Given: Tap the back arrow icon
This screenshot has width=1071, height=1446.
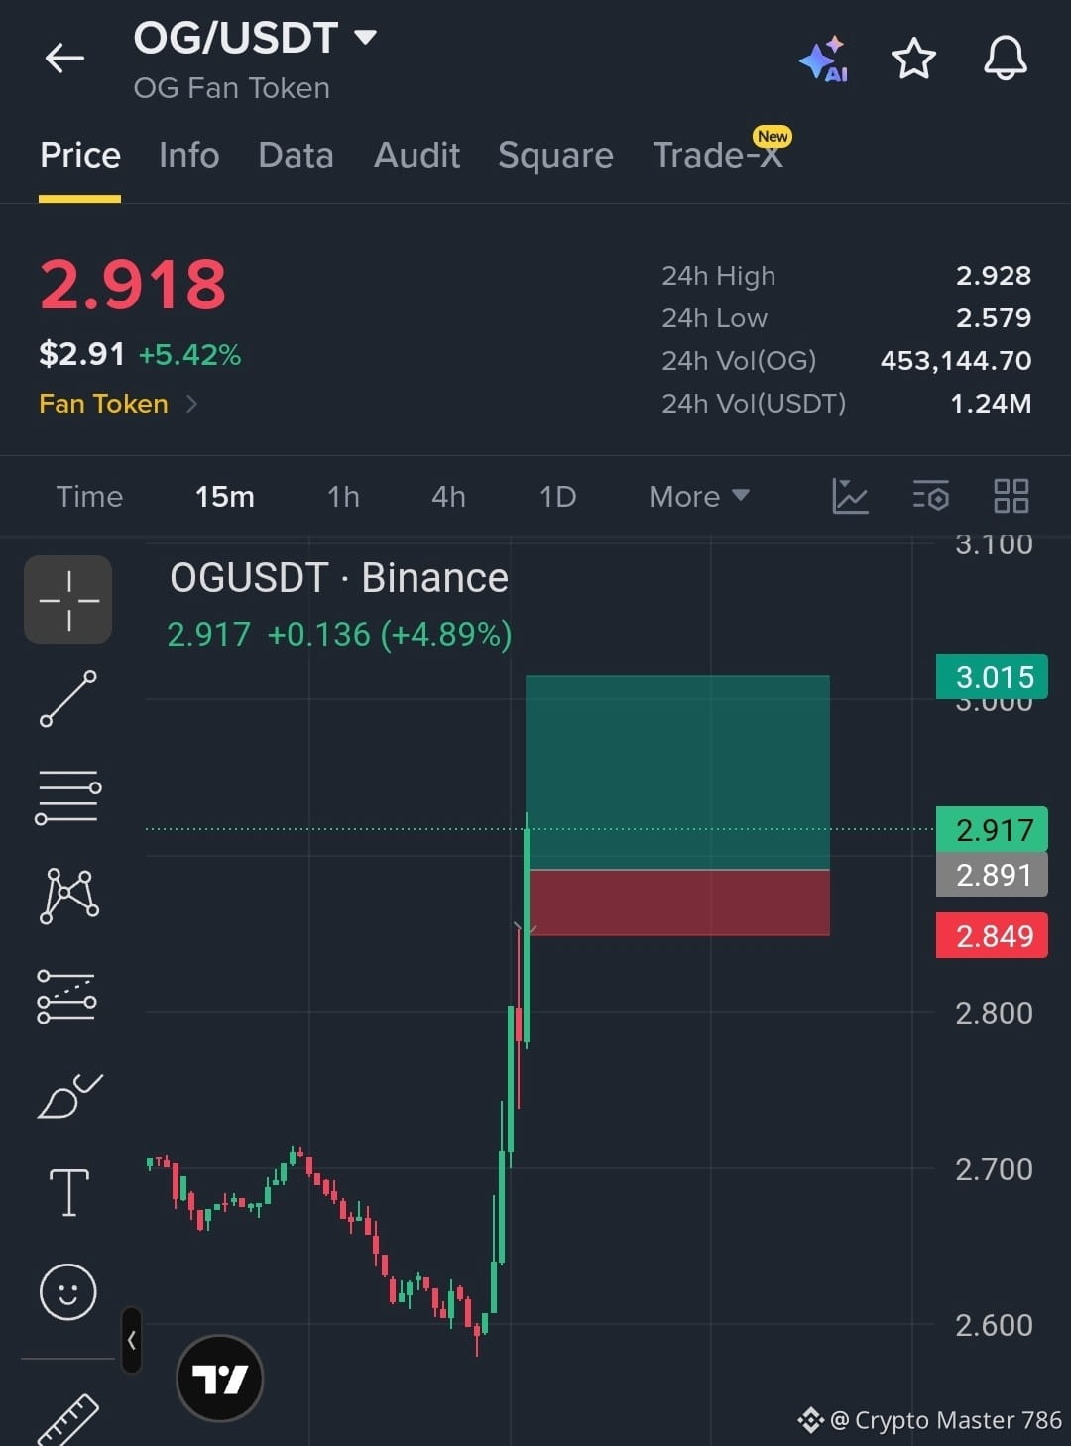Looking at the screenshot, I should tap(64, 59).
